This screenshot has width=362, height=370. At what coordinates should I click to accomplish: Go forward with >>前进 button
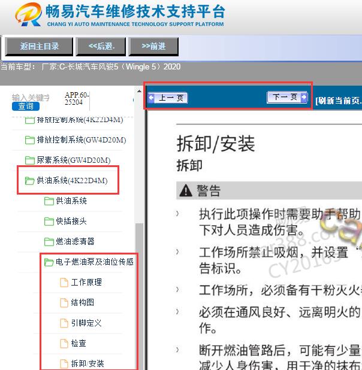153,47
